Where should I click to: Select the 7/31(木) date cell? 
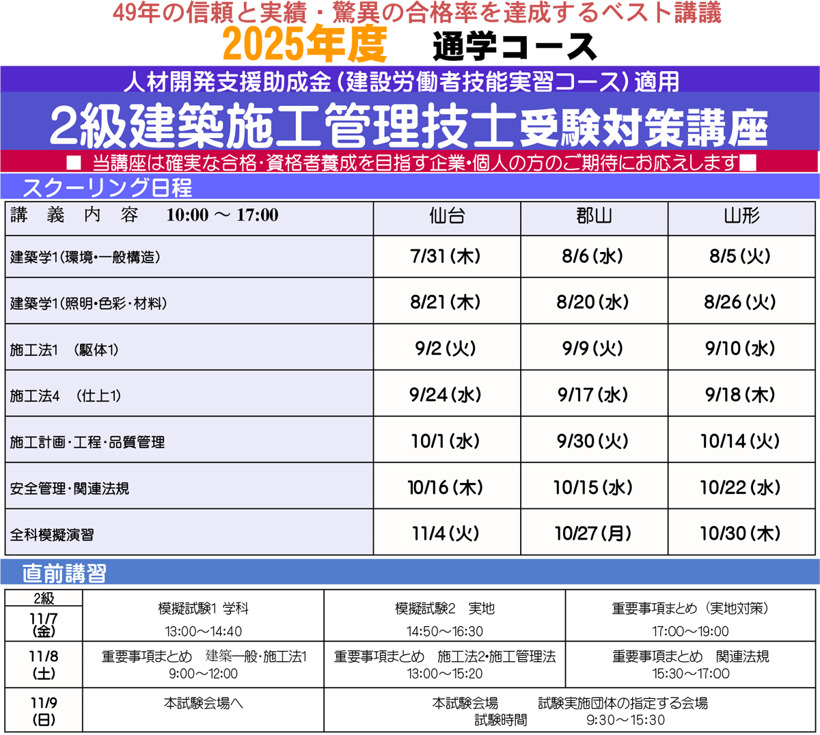(x=447, y=257)
